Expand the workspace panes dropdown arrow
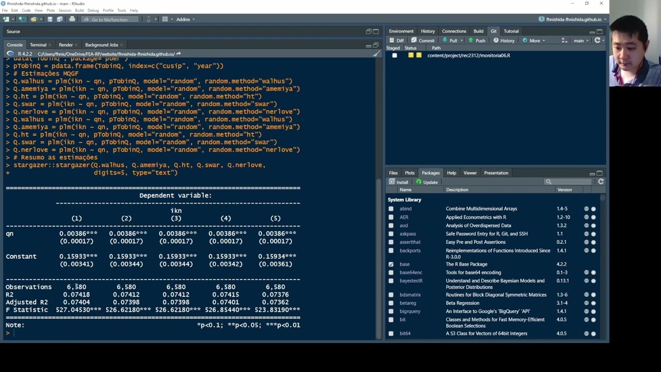Viewport: 661px width, 372px height. tap(171, 19)
